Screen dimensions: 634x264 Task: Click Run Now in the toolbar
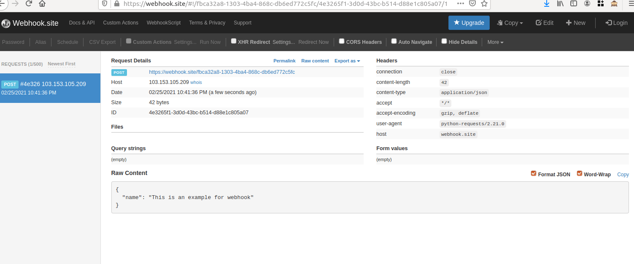[x=210, y=42]
